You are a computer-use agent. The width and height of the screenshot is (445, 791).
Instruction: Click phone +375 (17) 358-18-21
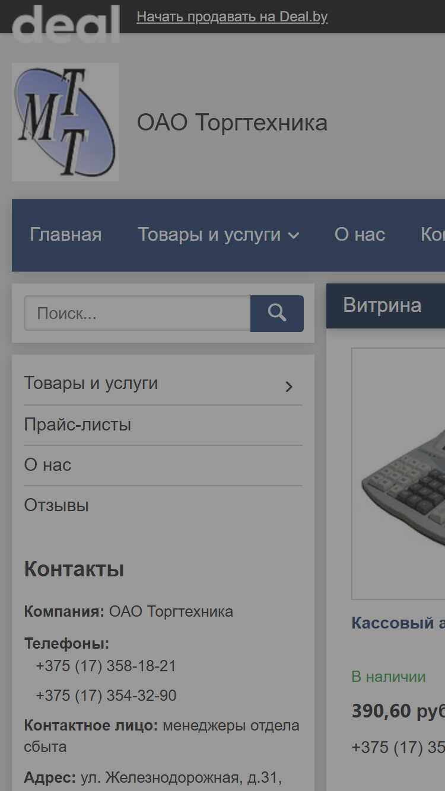(106, 666)
